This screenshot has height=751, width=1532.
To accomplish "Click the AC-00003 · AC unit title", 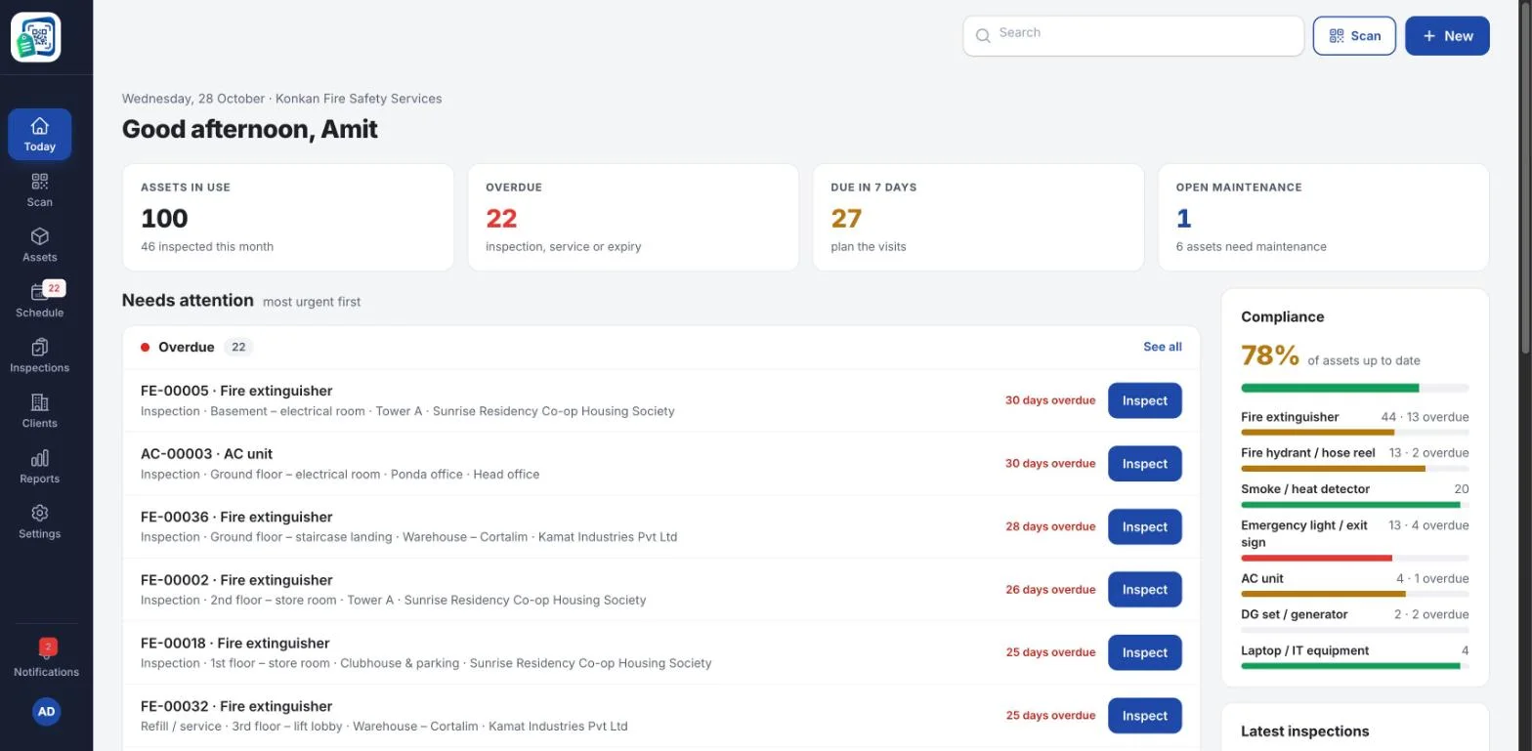I will click(206, 454).
